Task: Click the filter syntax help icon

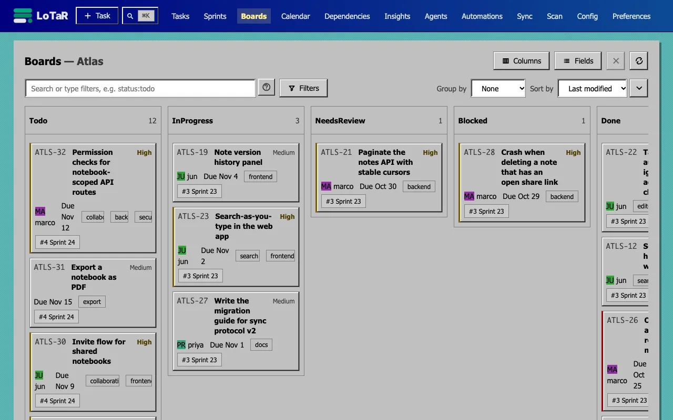Action: 267,88
